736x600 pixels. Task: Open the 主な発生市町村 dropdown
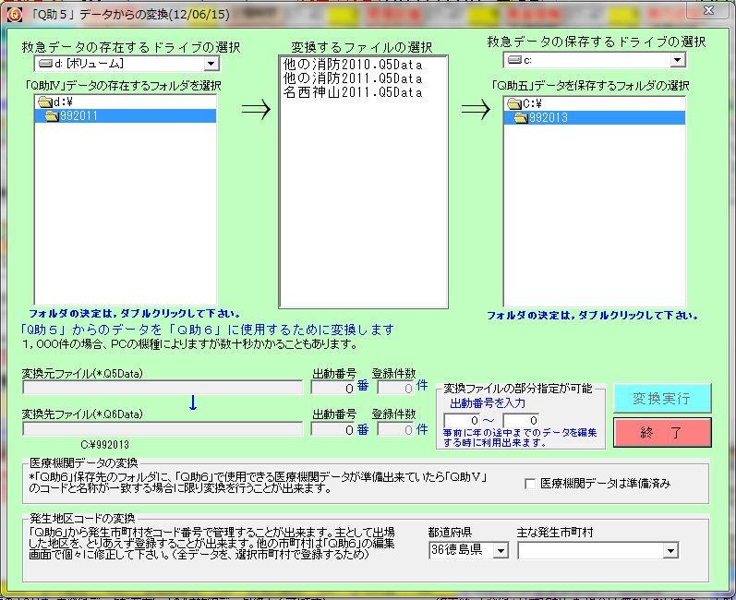click(x=670, y=550)
